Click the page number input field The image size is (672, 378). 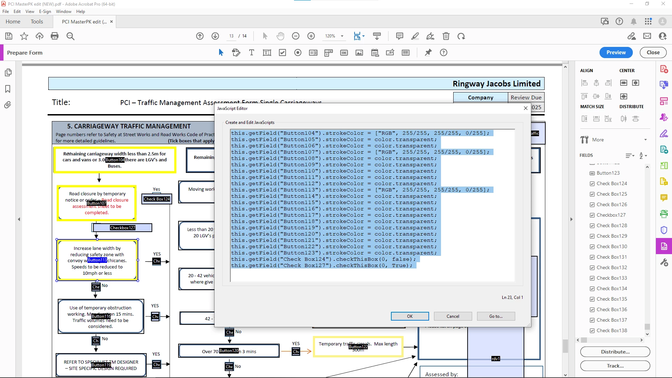click(231, 36)
